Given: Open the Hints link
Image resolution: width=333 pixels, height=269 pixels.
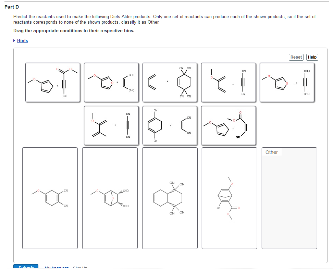Looking at the screenshot, I should (22, 40).
